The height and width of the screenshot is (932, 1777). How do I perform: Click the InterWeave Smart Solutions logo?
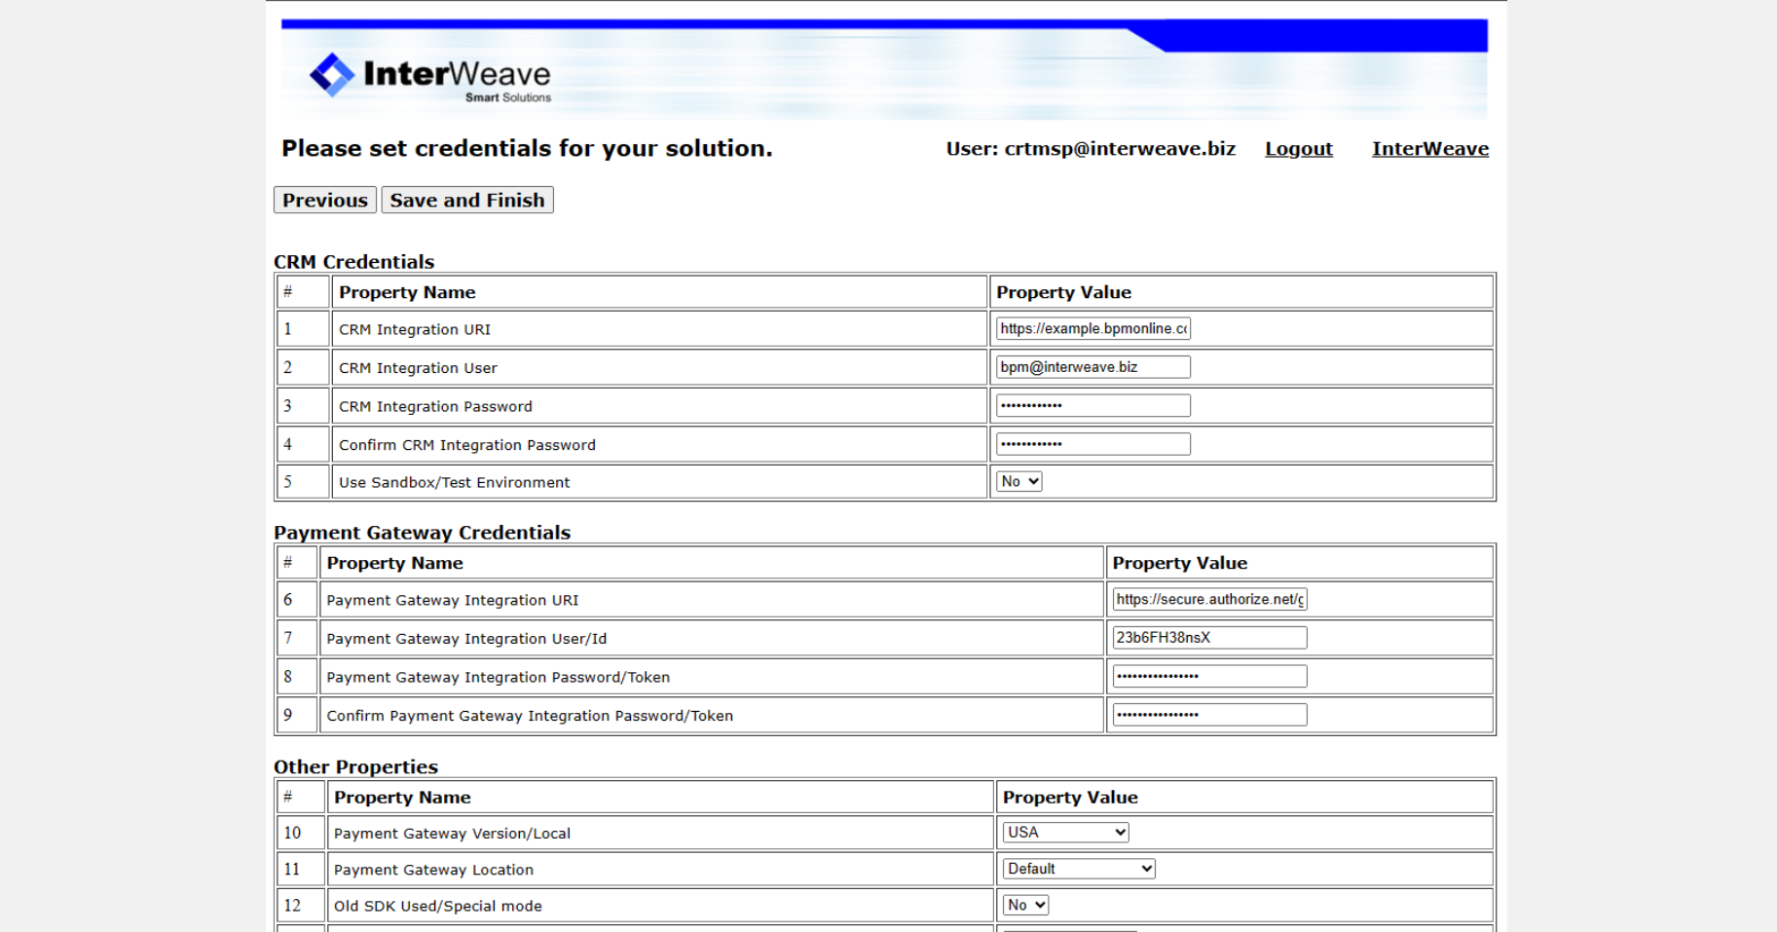(430, 76)
